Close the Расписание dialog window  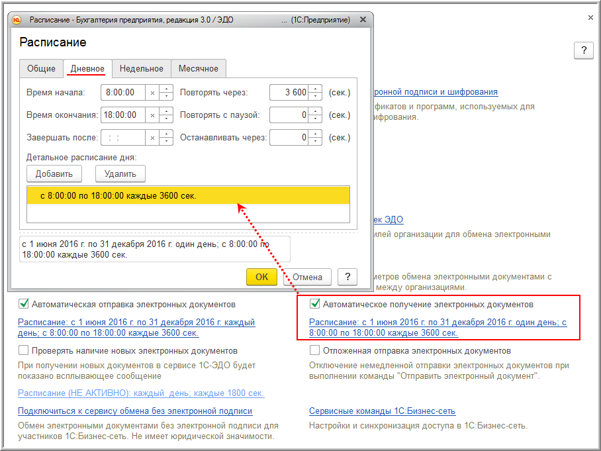pos(363,20)
